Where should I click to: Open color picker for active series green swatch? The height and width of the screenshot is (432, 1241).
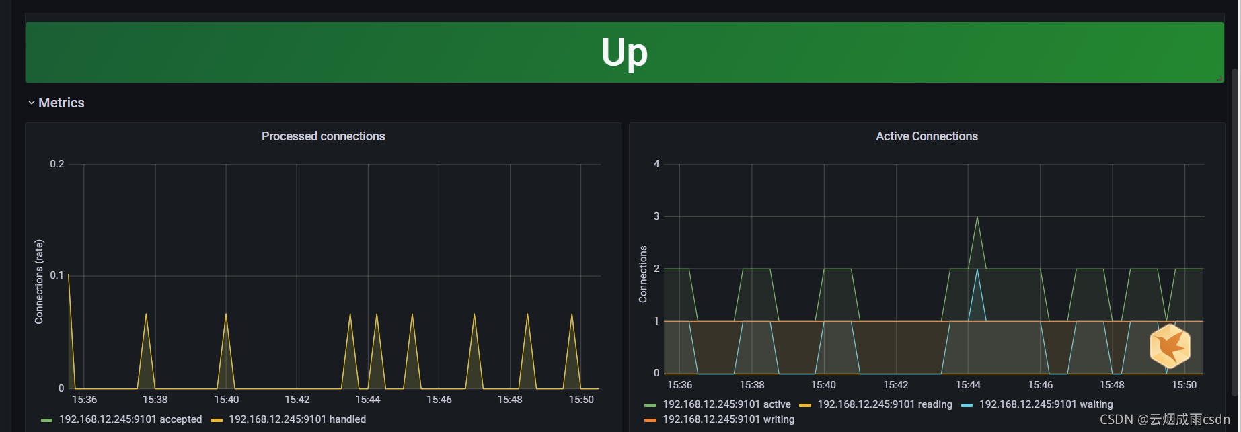(x=650, y=405)
